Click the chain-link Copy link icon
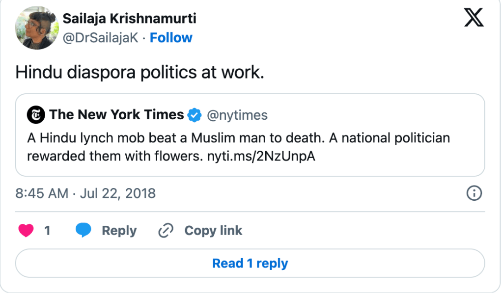This screenshot has height=295, width=503. pos(166,230)
